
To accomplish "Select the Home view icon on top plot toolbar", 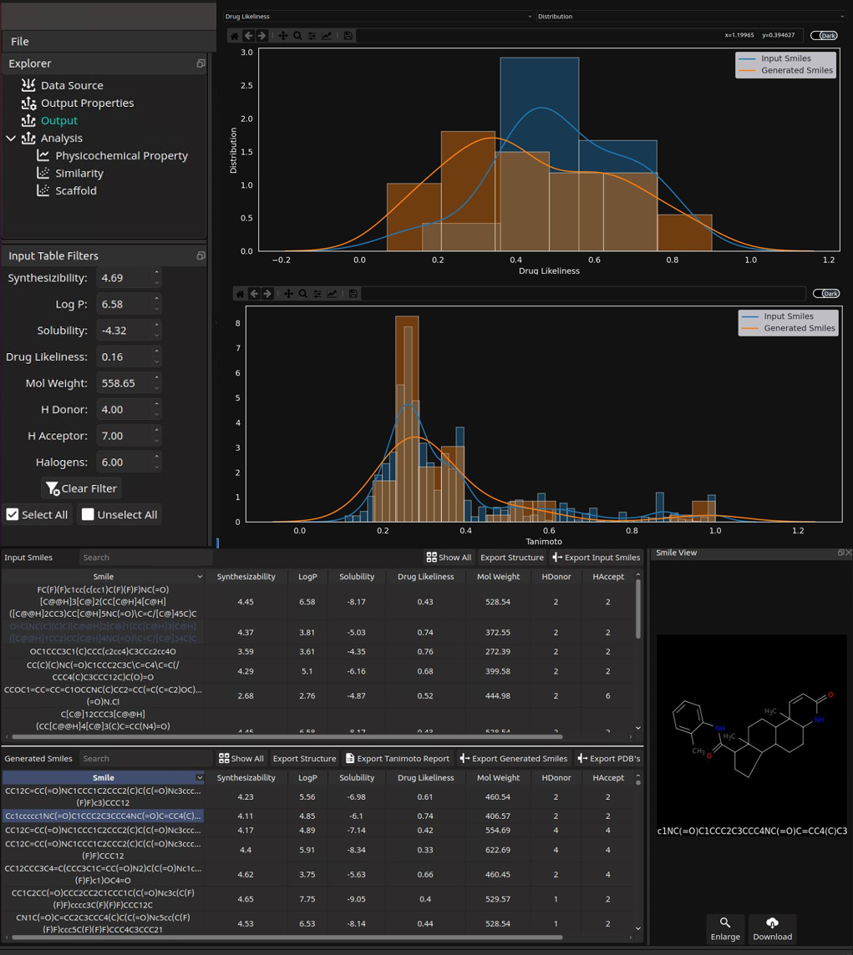I will pos(234,35).
